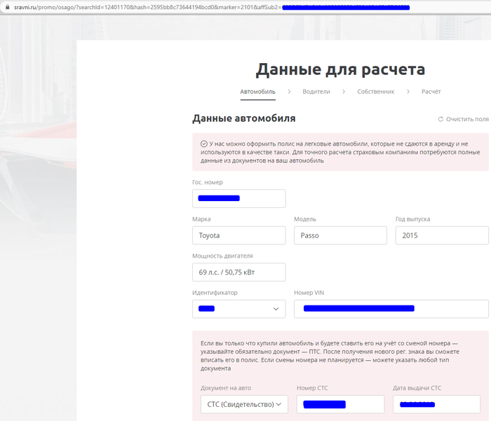Click the chevron between Автомобиль and Водители
This screenshot has height=421, width=491.
pyautogui.click(x=289, y=92)
